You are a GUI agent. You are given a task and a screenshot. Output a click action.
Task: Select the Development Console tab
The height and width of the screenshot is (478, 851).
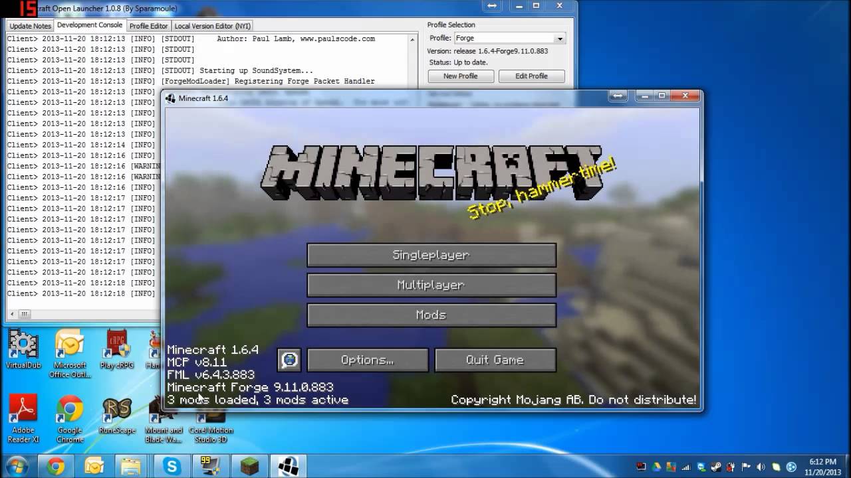[x=90, y=25]
